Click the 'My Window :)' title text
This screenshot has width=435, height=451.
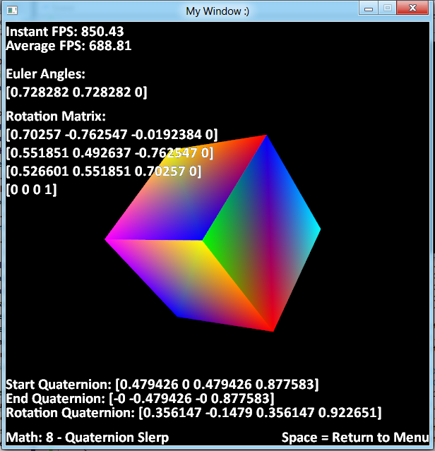point(218,11)
